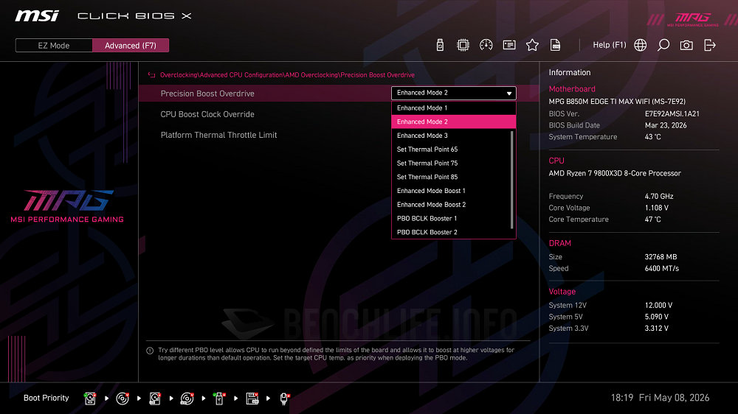The width and height of the screenshot is (738, 414).
Task: Select Enhanced Mode Boost 1
Action: (x=451, y=191)
